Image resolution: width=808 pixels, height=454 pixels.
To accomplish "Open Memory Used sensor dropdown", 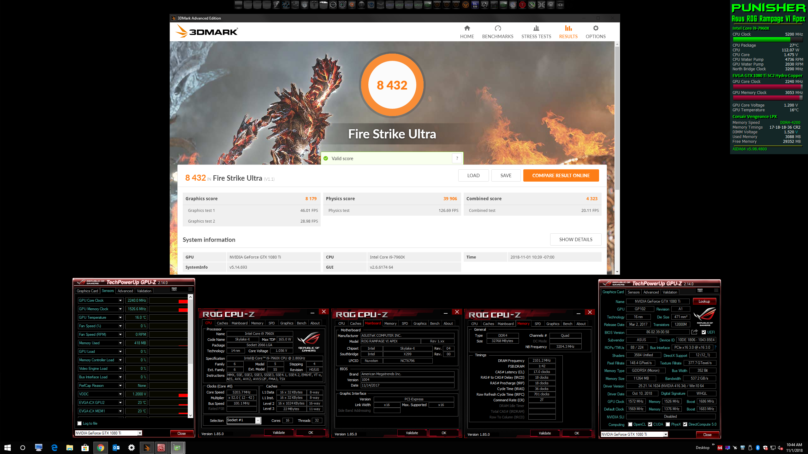I will (x=120, y=343).
